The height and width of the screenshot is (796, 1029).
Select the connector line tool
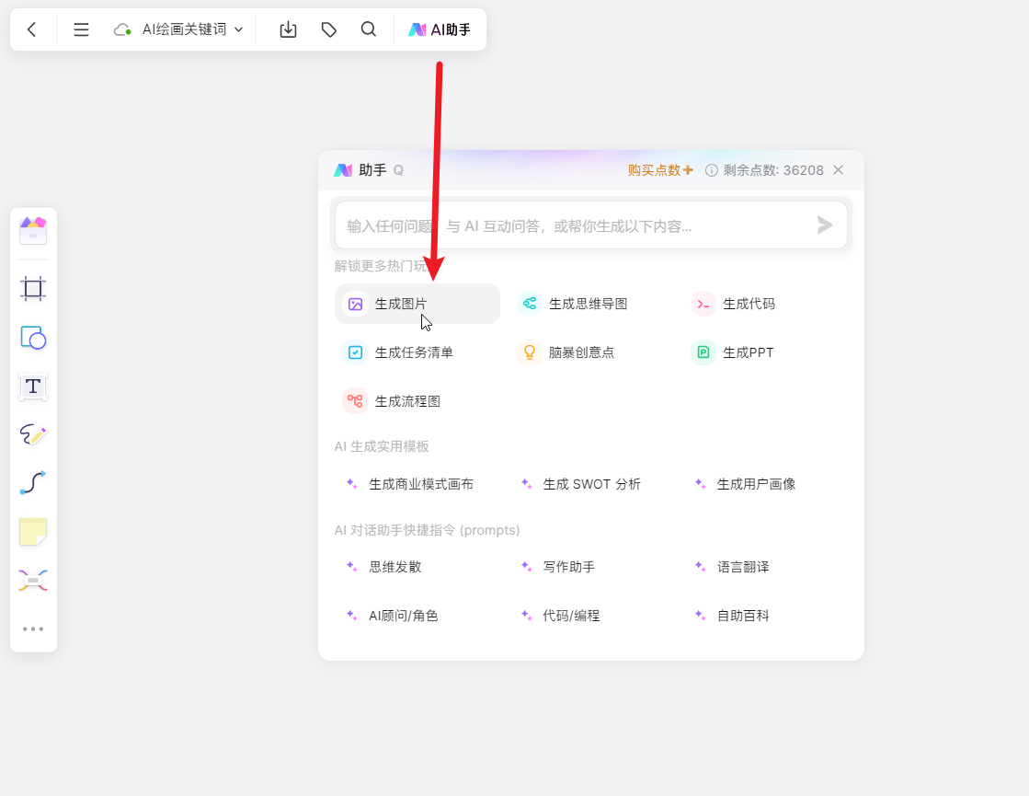[x=33, y=483]
